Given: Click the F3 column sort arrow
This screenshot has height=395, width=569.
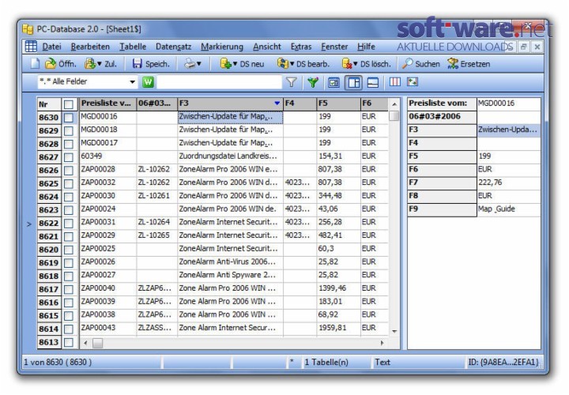Looking at the screenshot, I should pyautogui.click(x=277, y=103).
